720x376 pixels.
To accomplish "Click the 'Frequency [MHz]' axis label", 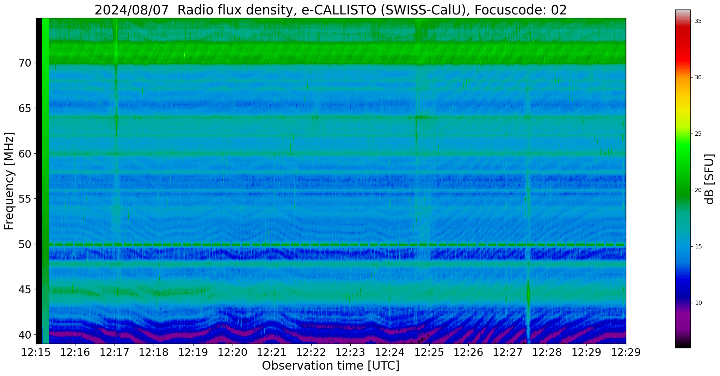I will pos(9,181).
